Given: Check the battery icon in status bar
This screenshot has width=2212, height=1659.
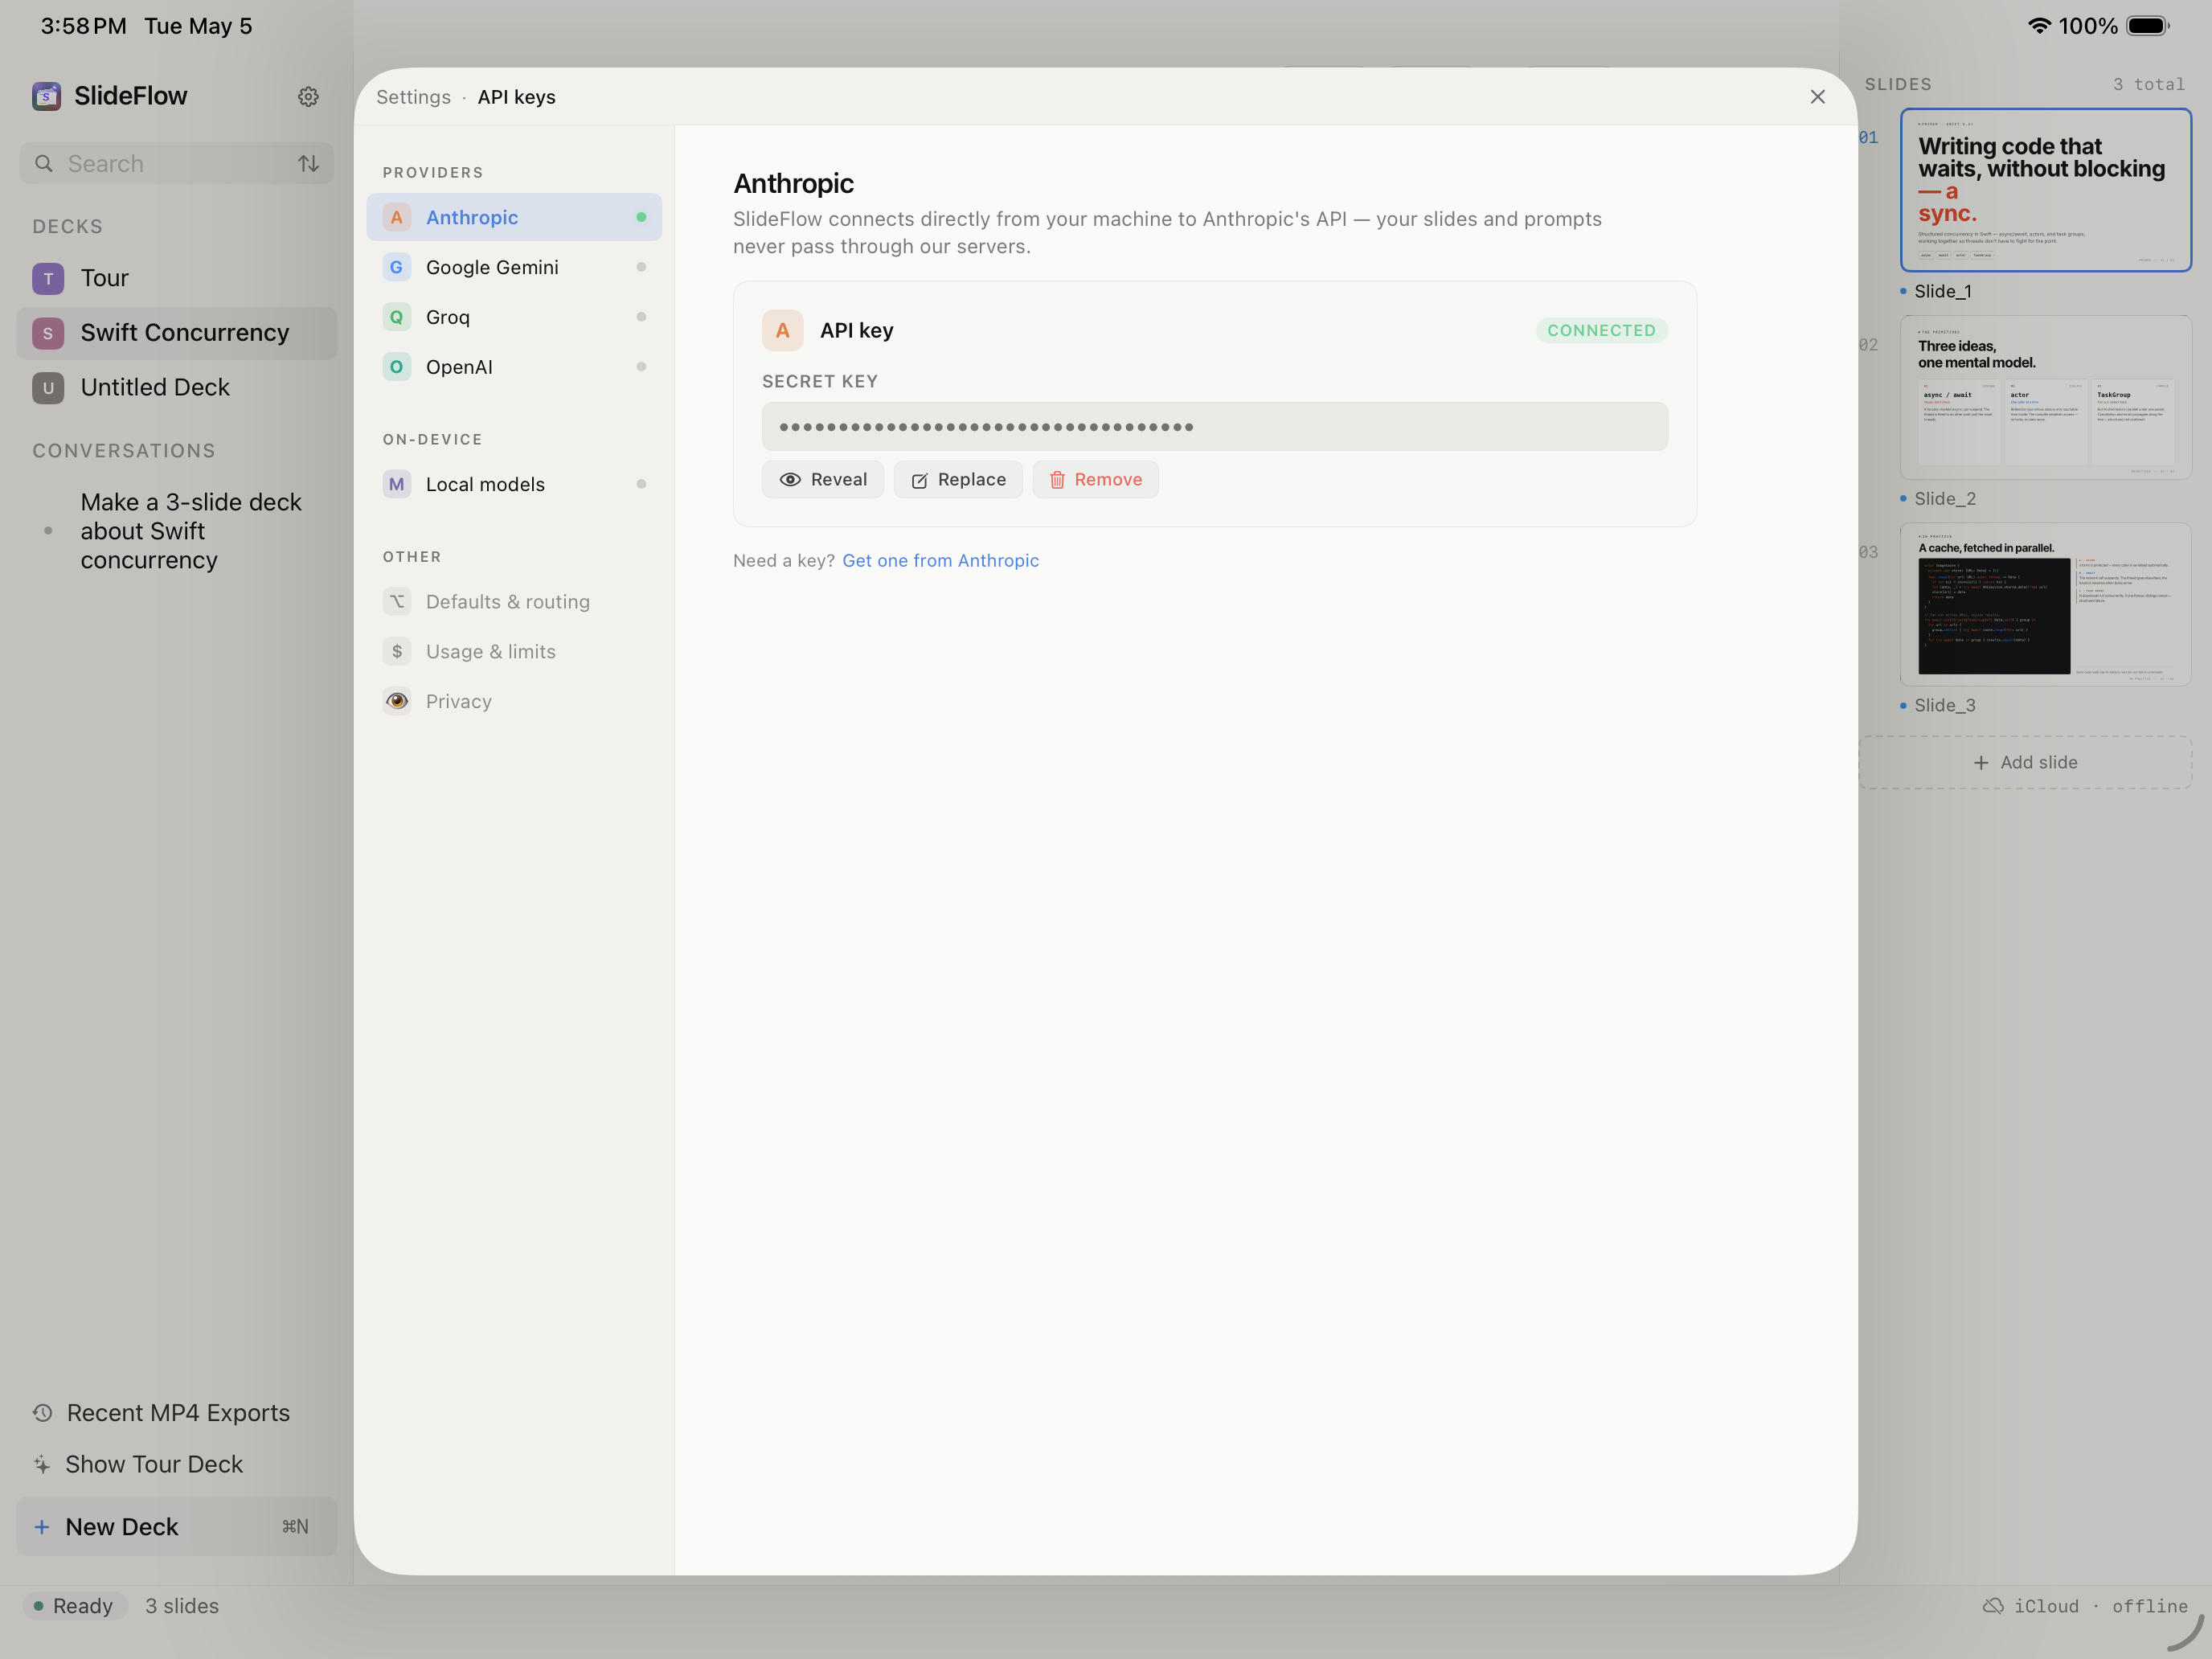Looking at the screenshot, I should (x=2147, y=26).
